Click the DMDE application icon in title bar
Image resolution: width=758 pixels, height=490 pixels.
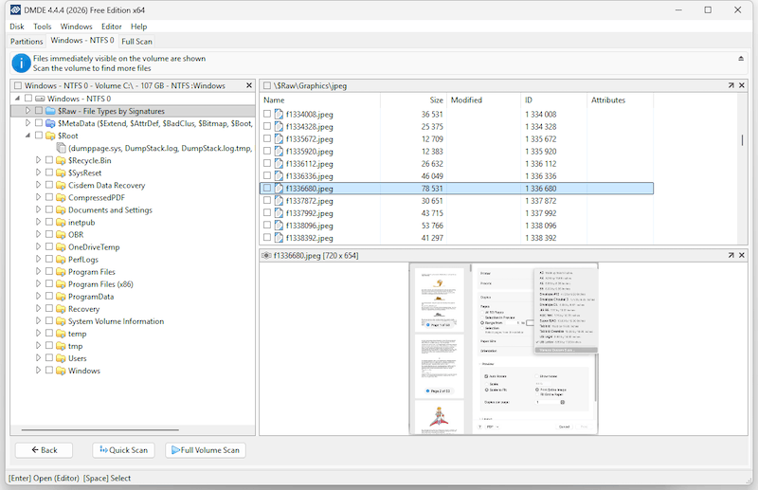(x=15, y=10)
